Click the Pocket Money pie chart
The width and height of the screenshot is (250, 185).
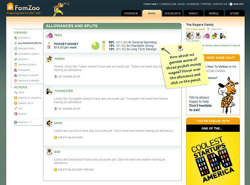tap(95, 46)
